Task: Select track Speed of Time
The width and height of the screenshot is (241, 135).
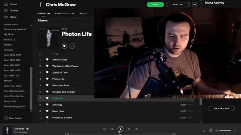Action: pos(60,72)
